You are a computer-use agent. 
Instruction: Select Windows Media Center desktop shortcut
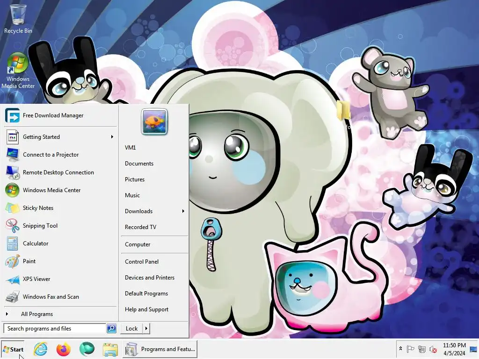point(18,71)
